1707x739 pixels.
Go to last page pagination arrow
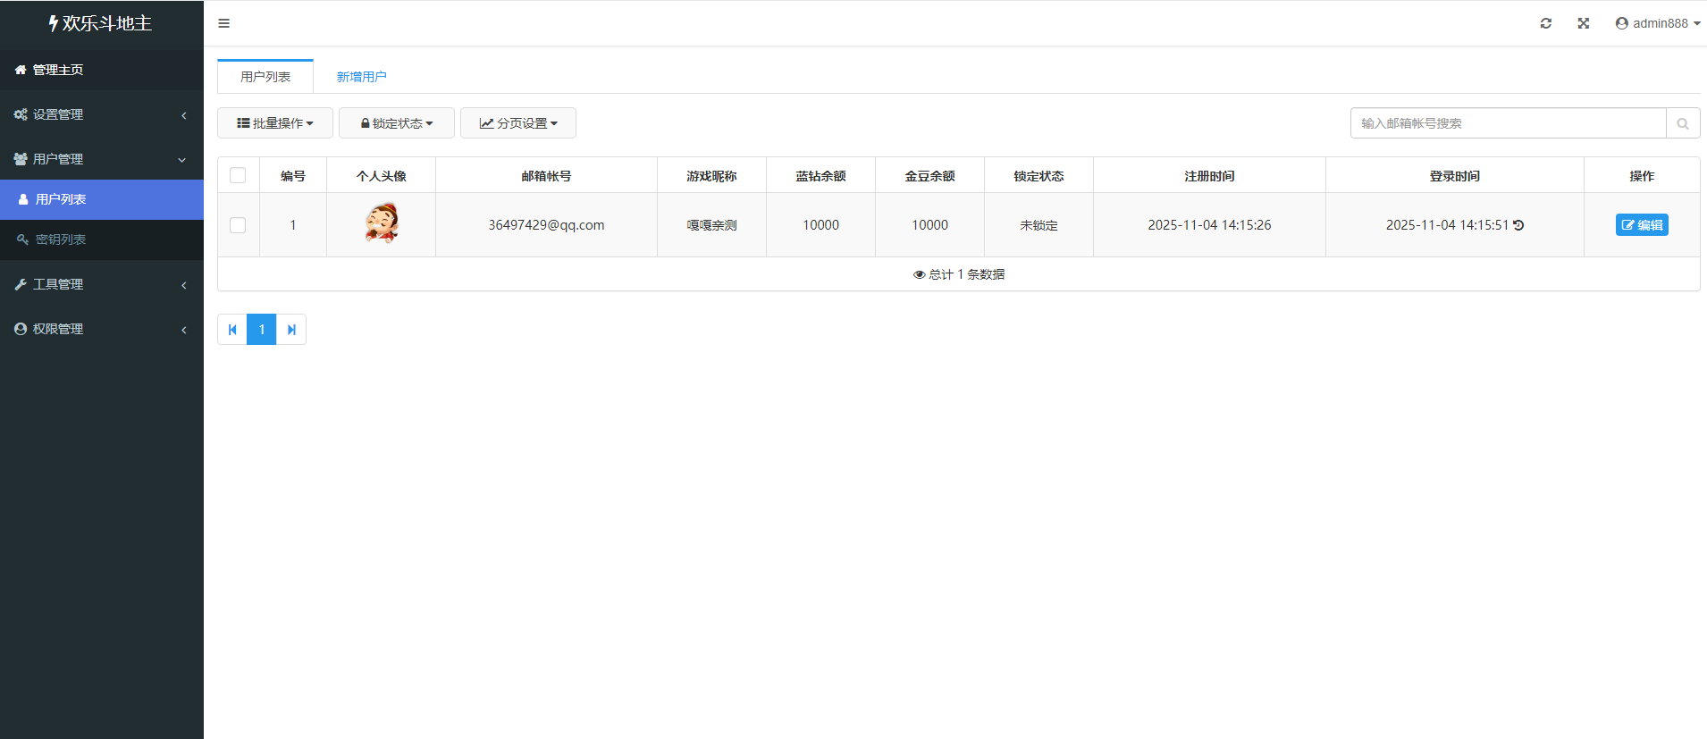tap(291, 330)
